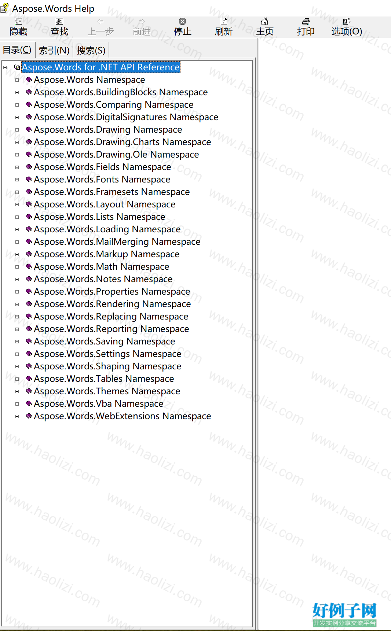This screenshot has height=631, width=391.
Task: Switch to the Index (索引) tab
Action: click(54, 50)
